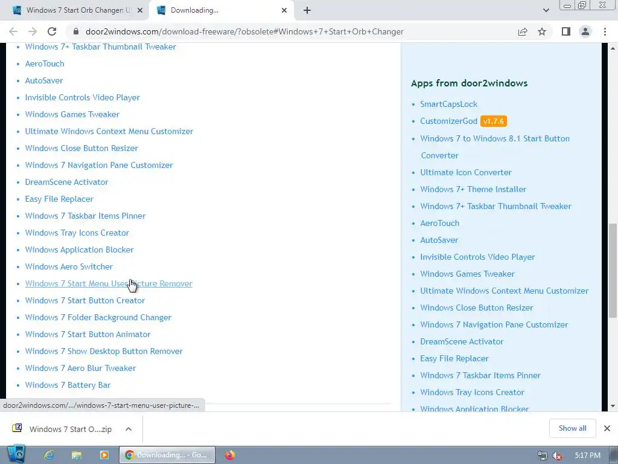
Task: Click the network tray icon
Action: pos(543,456)
